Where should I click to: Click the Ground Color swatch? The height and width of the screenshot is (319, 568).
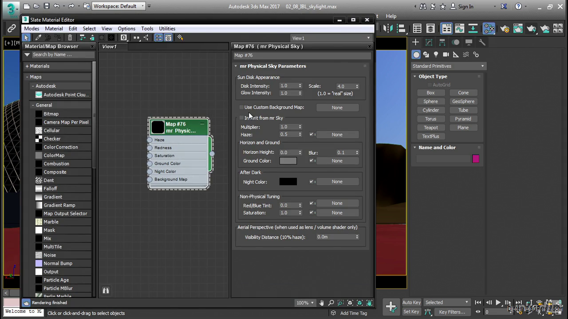coord(288,161)
